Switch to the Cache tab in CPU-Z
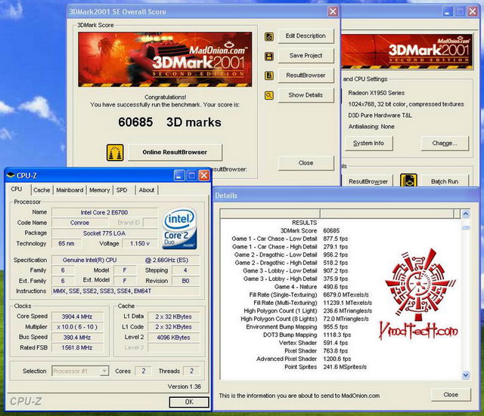 42,190
